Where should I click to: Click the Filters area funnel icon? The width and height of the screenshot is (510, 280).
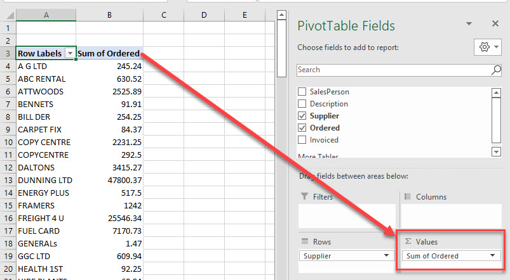(304, 197)
